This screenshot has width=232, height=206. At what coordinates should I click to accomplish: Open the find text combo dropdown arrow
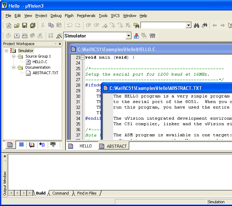coord(188,25)
